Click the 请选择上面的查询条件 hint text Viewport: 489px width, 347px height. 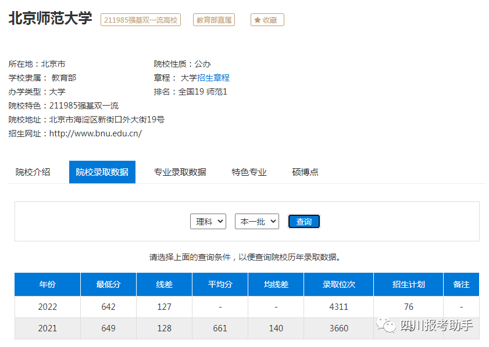[x=245, y=258]
